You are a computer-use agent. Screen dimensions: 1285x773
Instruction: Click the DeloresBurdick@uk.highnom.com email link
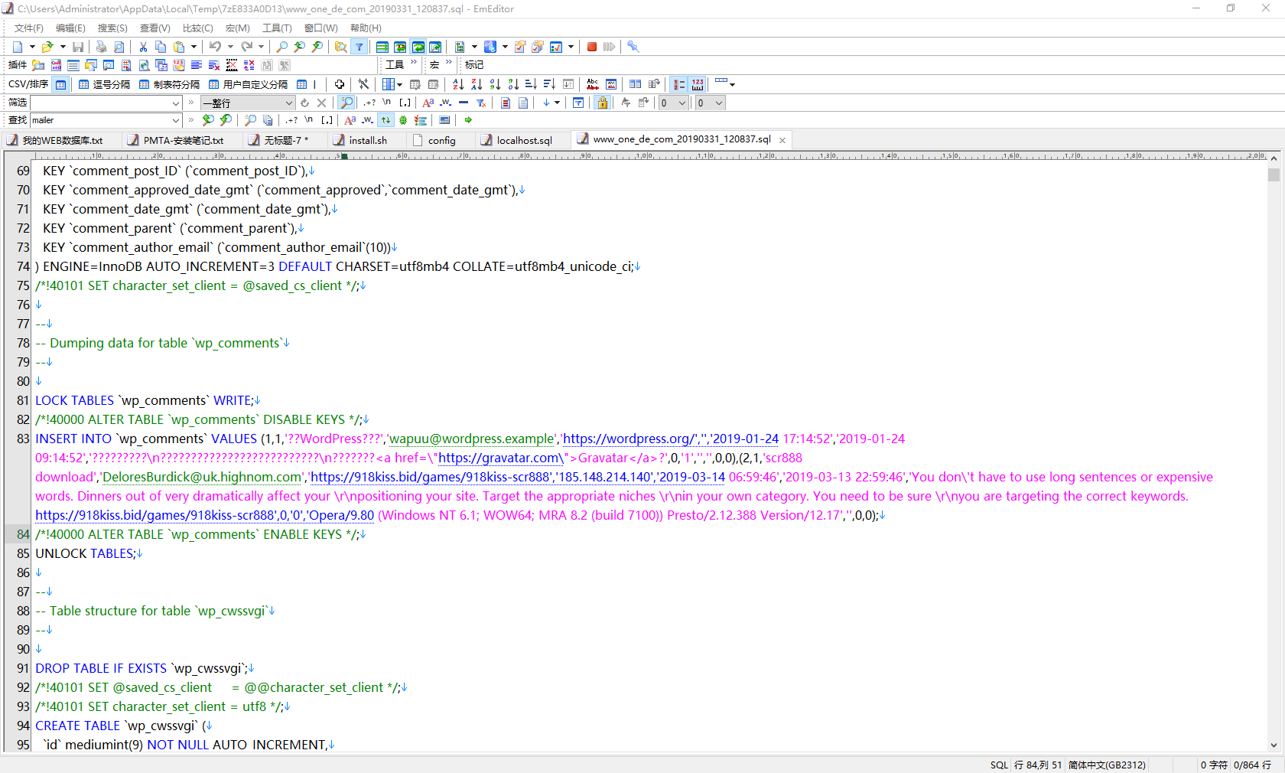click(x=201, y=477)
